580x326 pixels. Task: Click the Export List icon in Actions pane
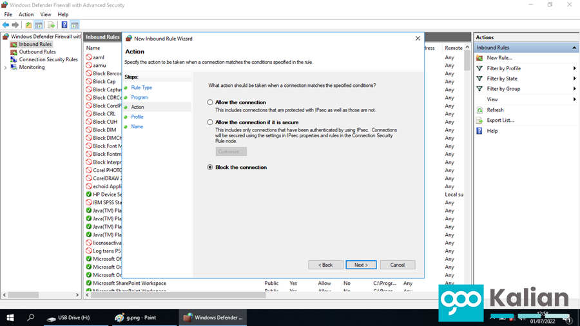479,120
